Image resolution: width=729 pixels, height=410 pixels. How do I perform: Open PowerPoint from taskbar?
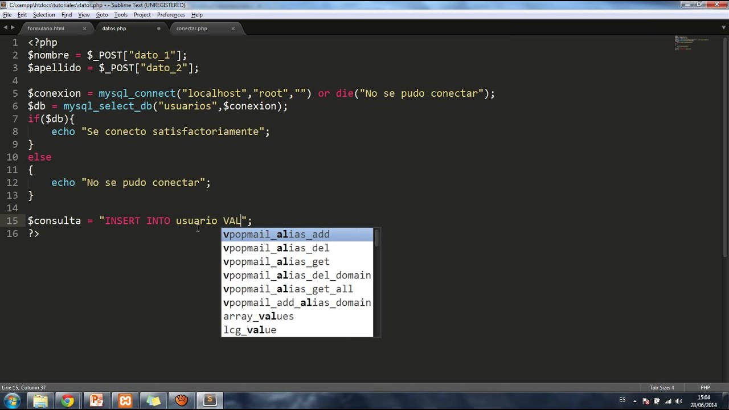96,401
